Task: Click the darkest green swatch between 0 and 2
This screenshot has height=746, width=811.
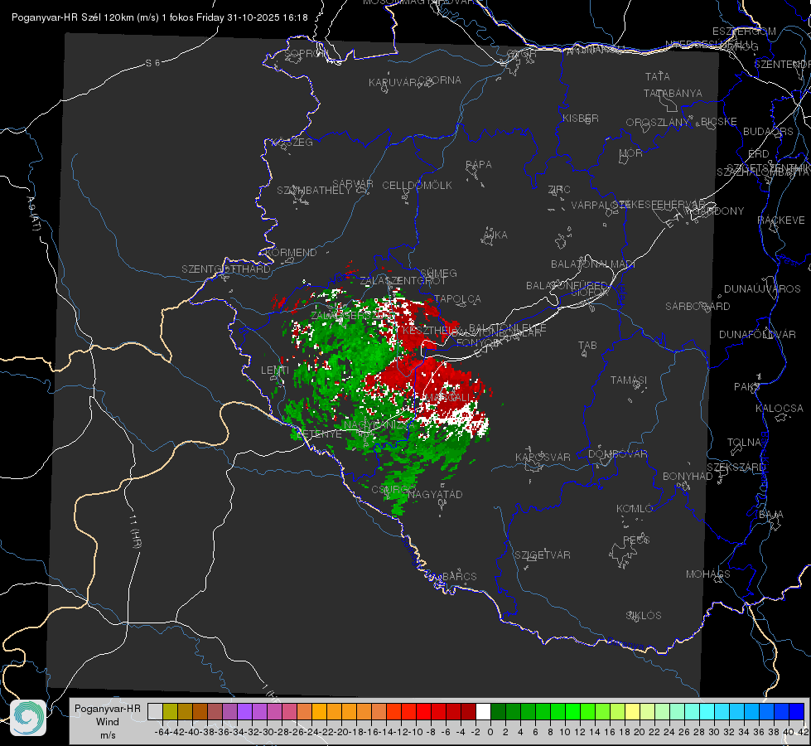Action: pyautogui.click(x=498, y=711)
